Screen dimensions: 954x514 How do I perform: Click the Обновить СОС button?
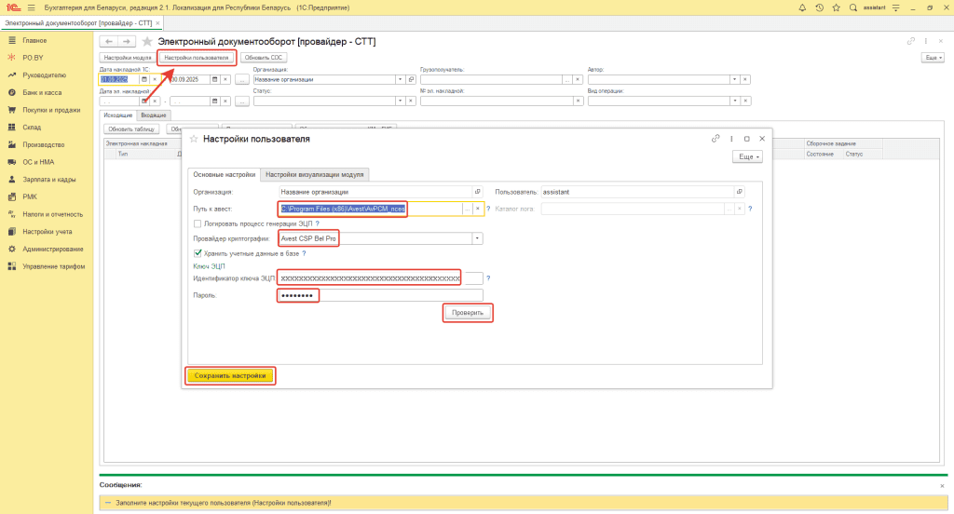tap(264, 58)
